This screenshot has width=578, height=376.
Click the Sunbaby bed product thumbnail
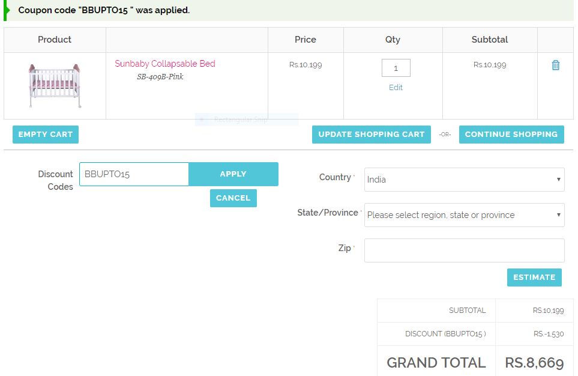54,85
